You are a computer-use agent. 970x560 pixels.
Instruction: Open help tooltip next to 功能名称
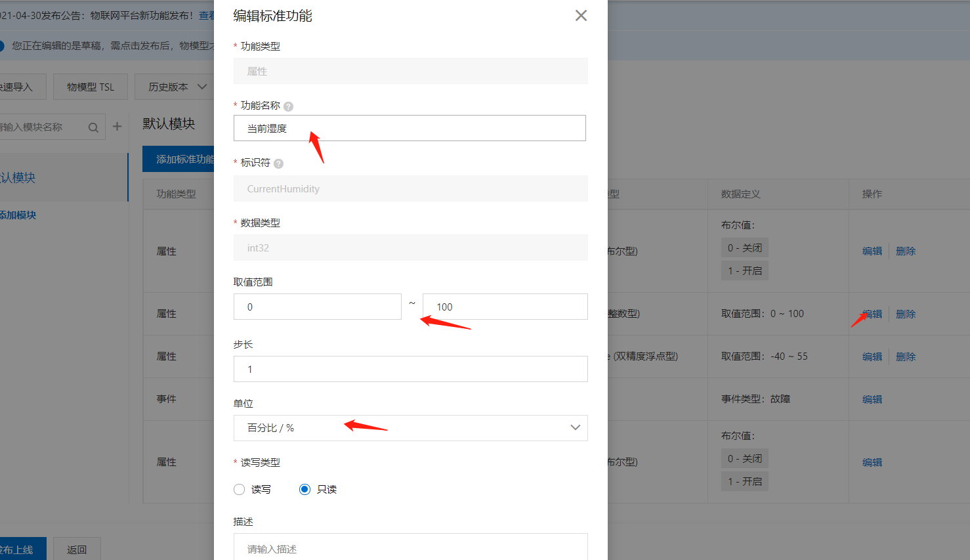pyautogui.click(x=288, y=106)
